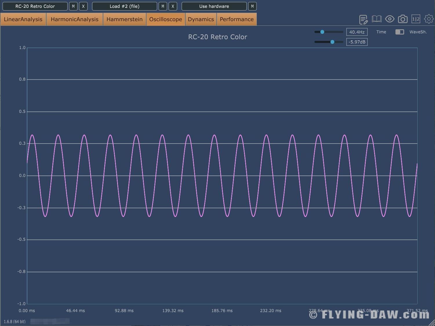Mute RC-20 Retro Color with M button

pos(73,6)
